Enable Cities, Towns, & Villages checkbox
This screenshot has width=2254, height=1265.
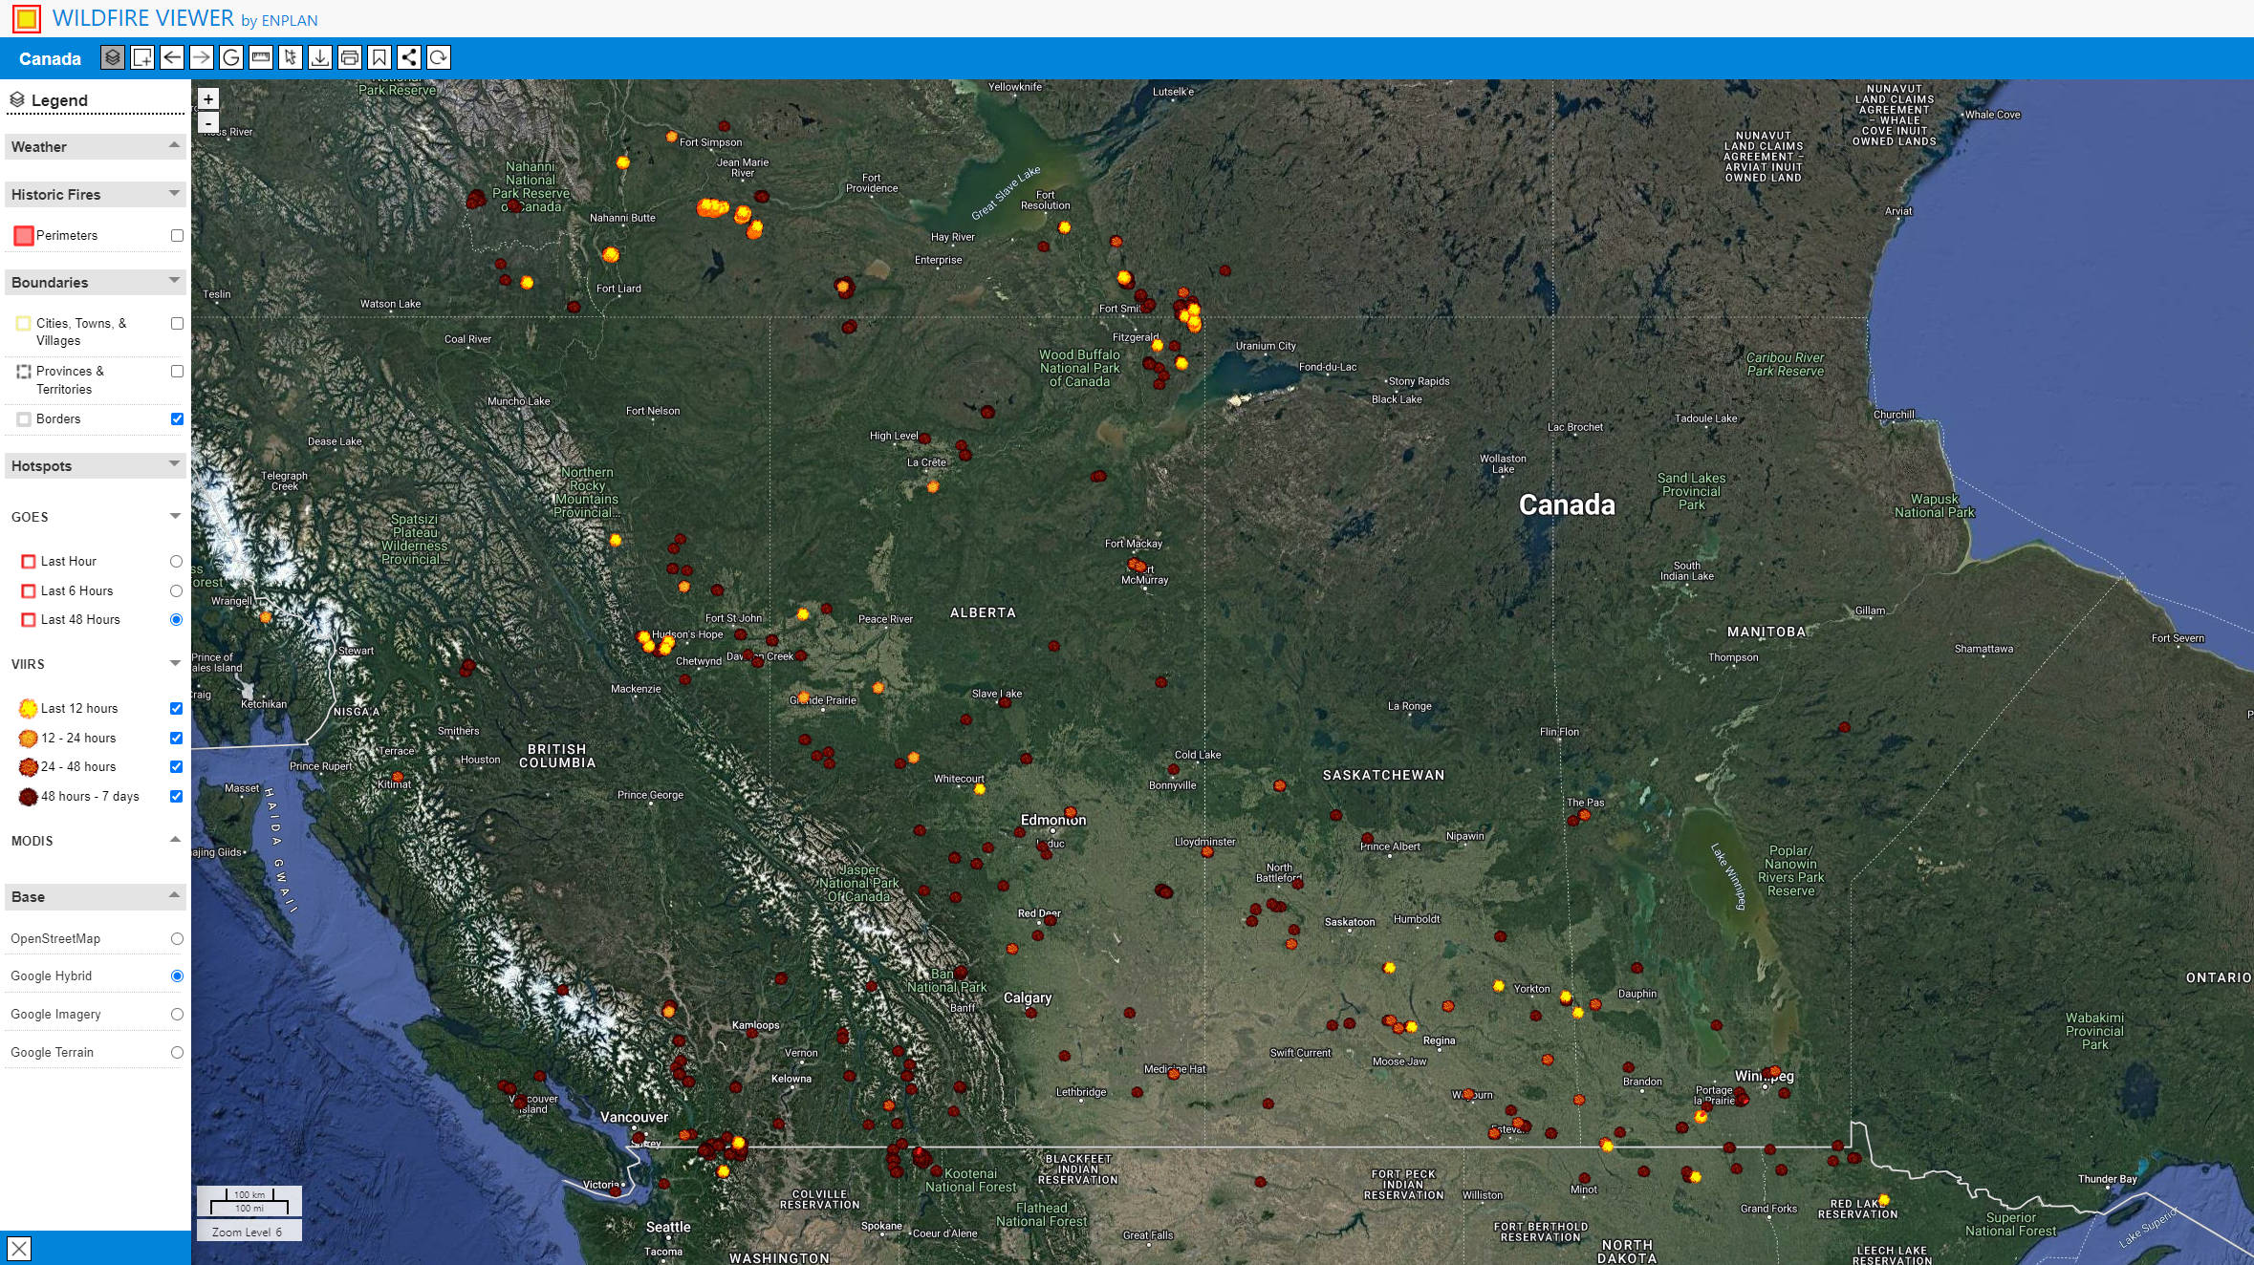[x=177, y=323]
